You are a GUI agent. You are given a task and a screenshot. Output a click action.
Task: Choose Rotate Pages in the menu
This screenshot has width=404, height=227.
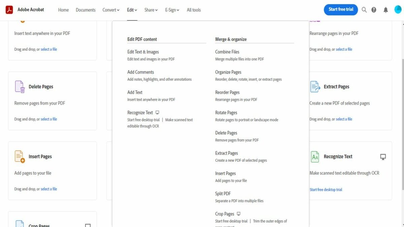tap(226, 113)
